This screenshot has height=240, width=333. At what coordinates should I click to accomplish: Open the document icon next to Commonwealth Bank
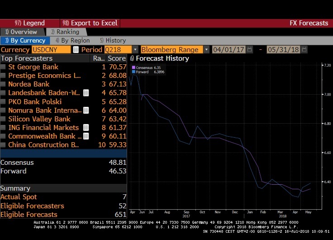[86, 136]
